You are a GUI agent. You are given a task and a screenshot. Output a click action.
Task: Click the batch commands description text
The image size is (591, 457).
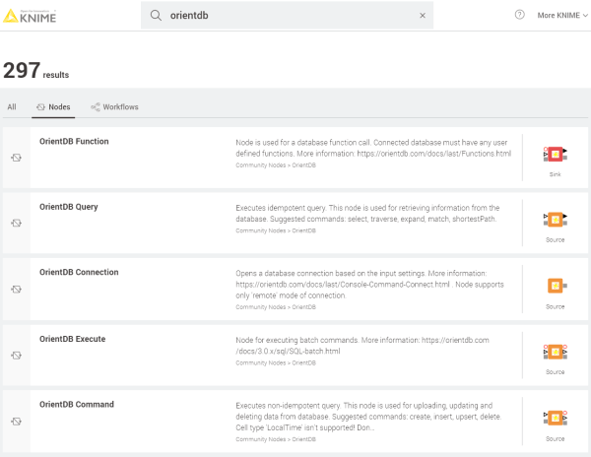pyautogui.click(x=362, y=346)
